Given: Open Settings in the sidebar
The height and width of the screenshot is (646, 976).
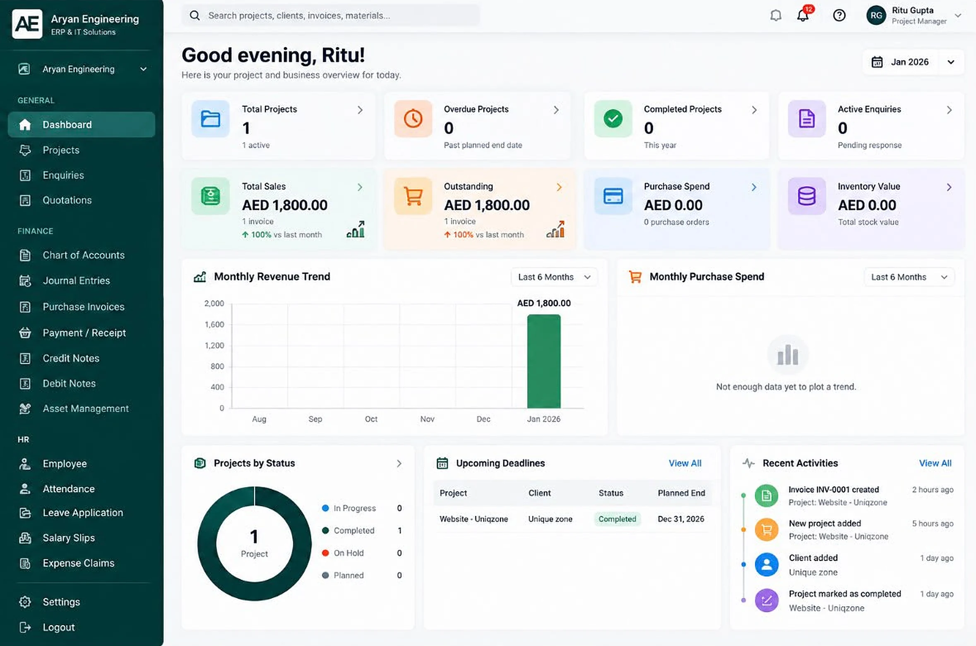Looking at the screenshot, I should 82,602.
